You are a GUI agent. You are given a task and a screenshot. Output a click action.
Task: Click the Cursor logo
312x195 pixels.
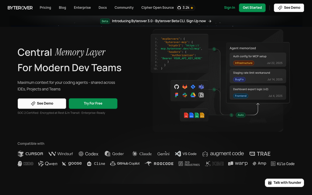(x=30, y=154)
